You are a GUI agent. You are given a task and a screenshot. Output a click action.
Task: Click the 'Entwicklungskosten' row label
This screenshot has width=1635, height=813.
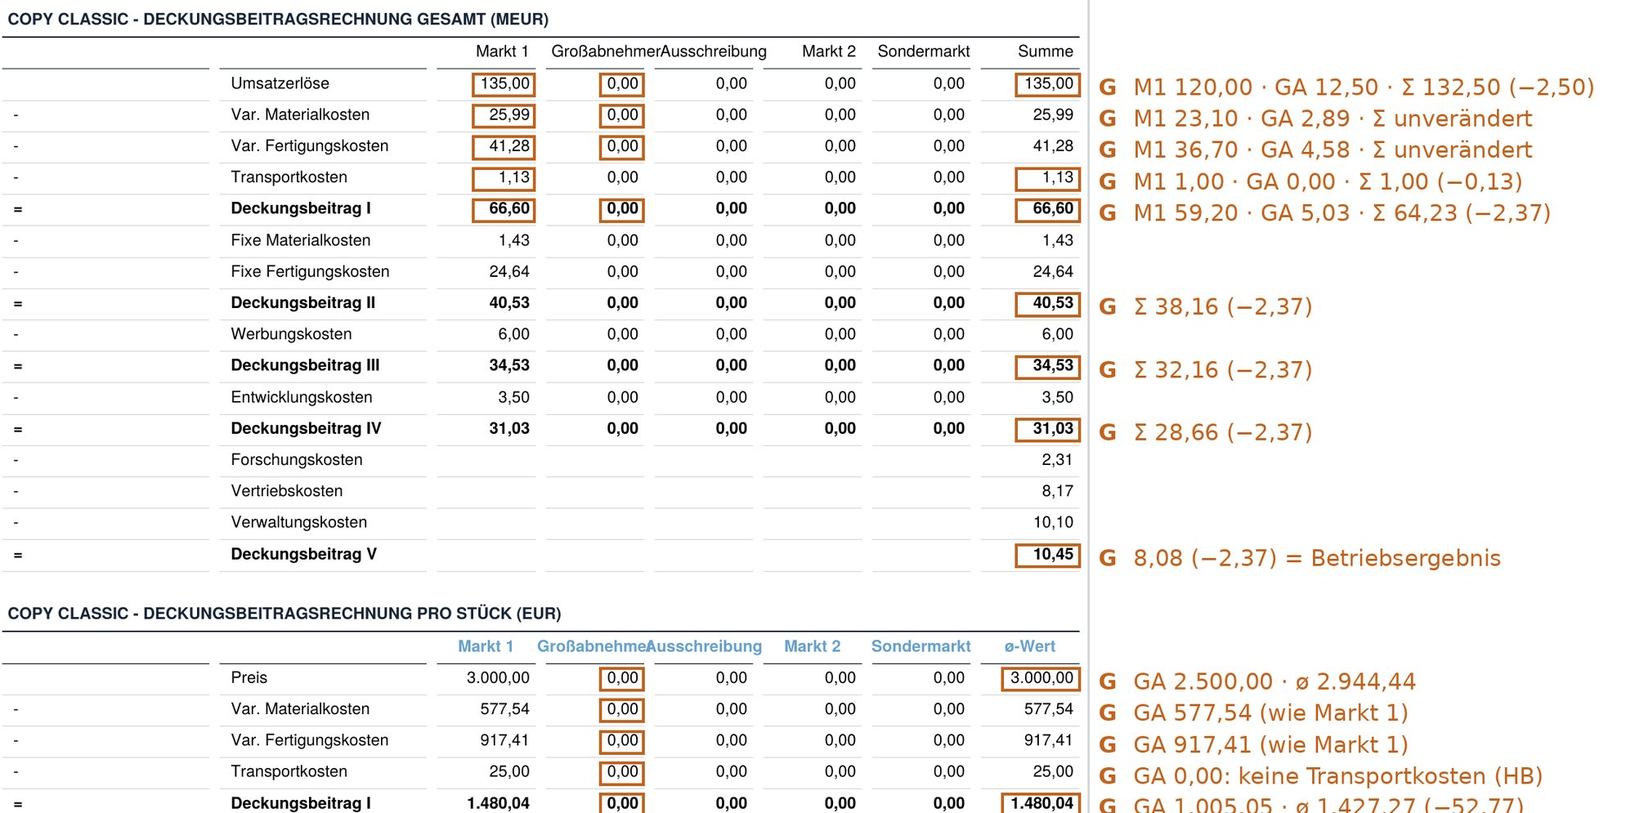(301, 397)
